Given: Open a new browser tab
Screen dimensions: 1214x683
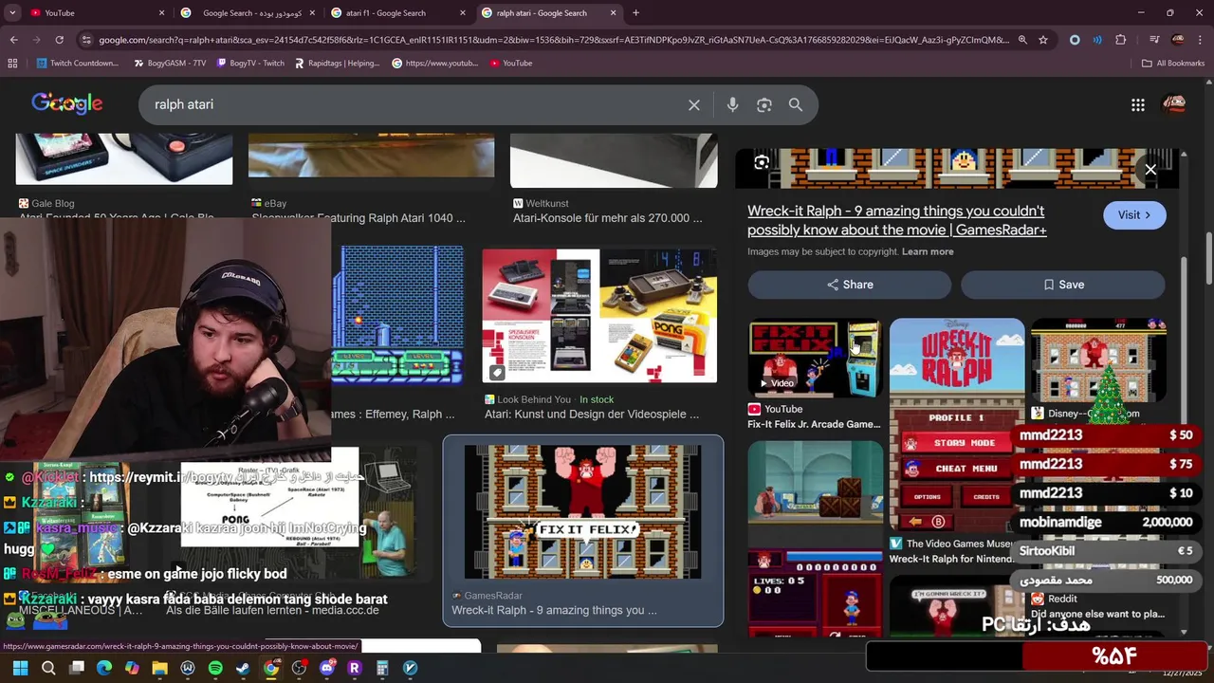Looking at the screenshot, I should pyautogui.click(x=635, y=13).
